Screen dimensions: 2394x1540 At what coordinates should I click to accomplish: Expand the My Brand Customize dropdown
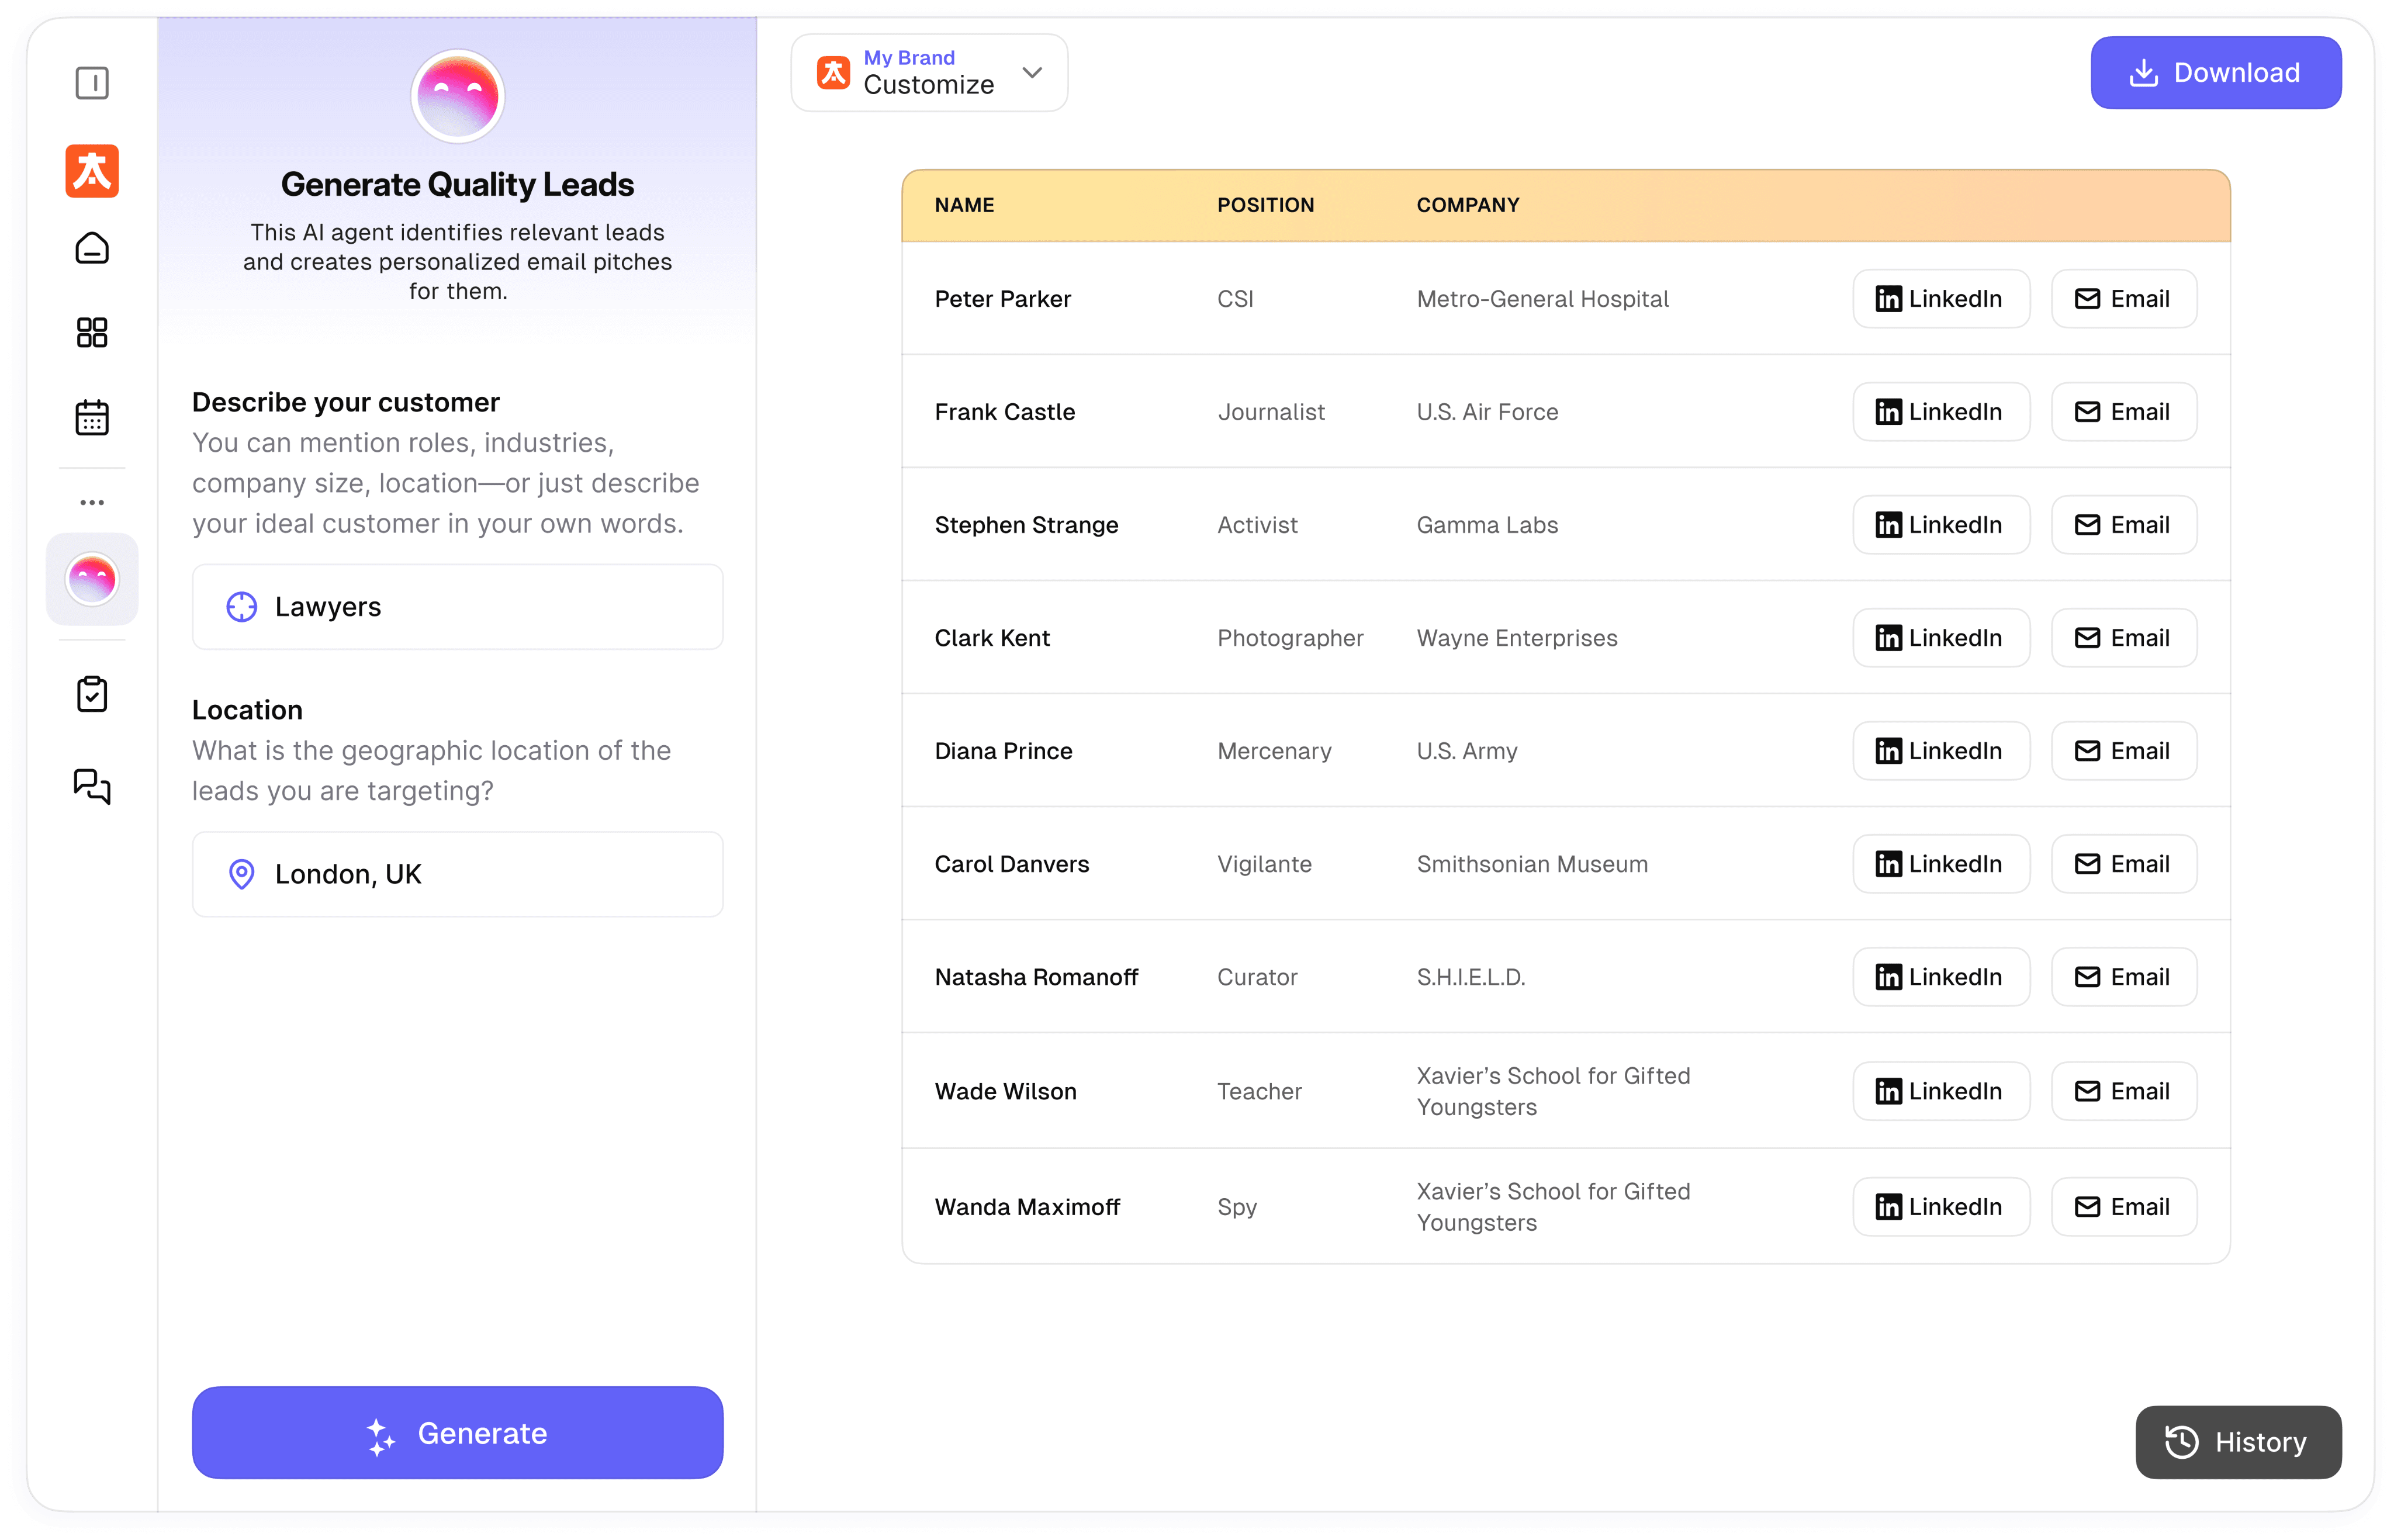pos(929,73)
